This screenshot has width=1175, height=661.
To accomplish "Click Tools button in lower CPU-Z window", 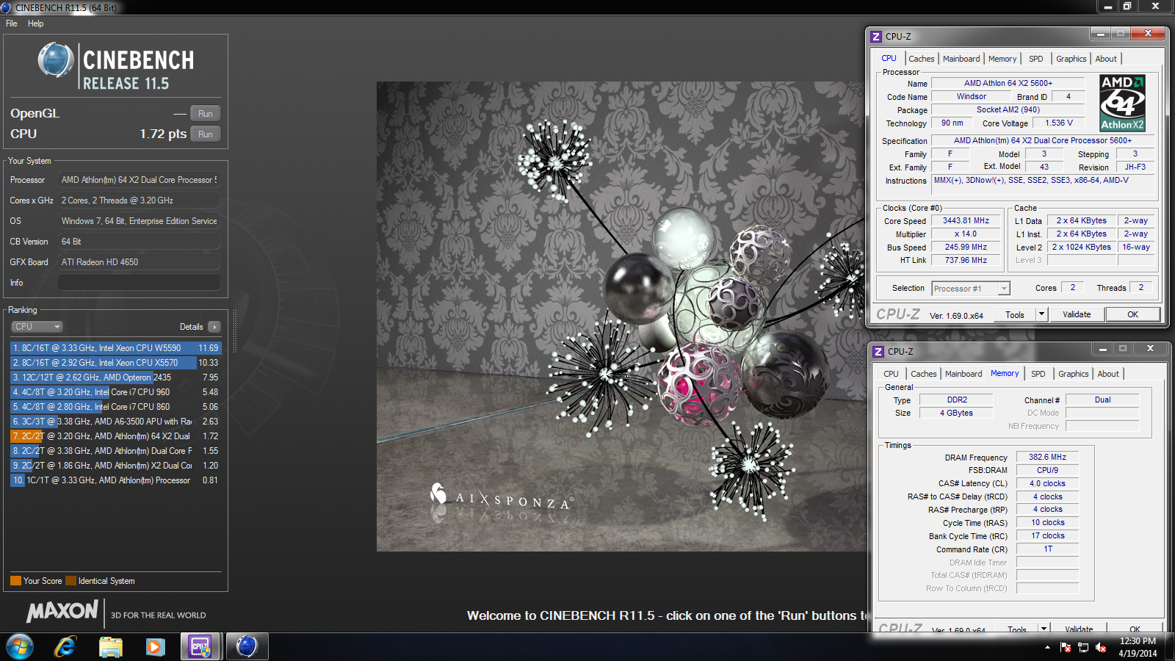I will click(1017, 629).
